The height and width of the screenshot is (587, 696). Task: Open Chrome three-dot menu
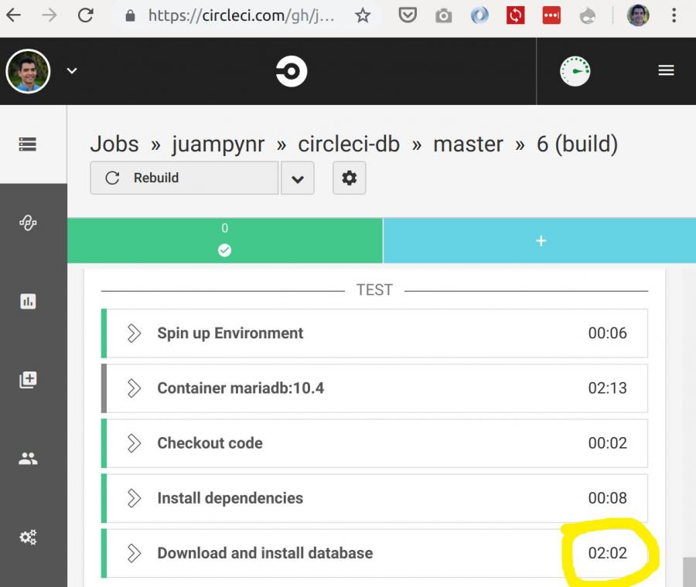coord(674,16)
